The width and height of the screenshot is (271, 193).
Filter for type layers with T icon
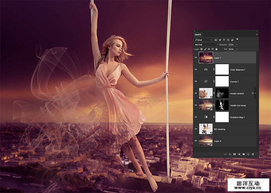click(225, 40)
